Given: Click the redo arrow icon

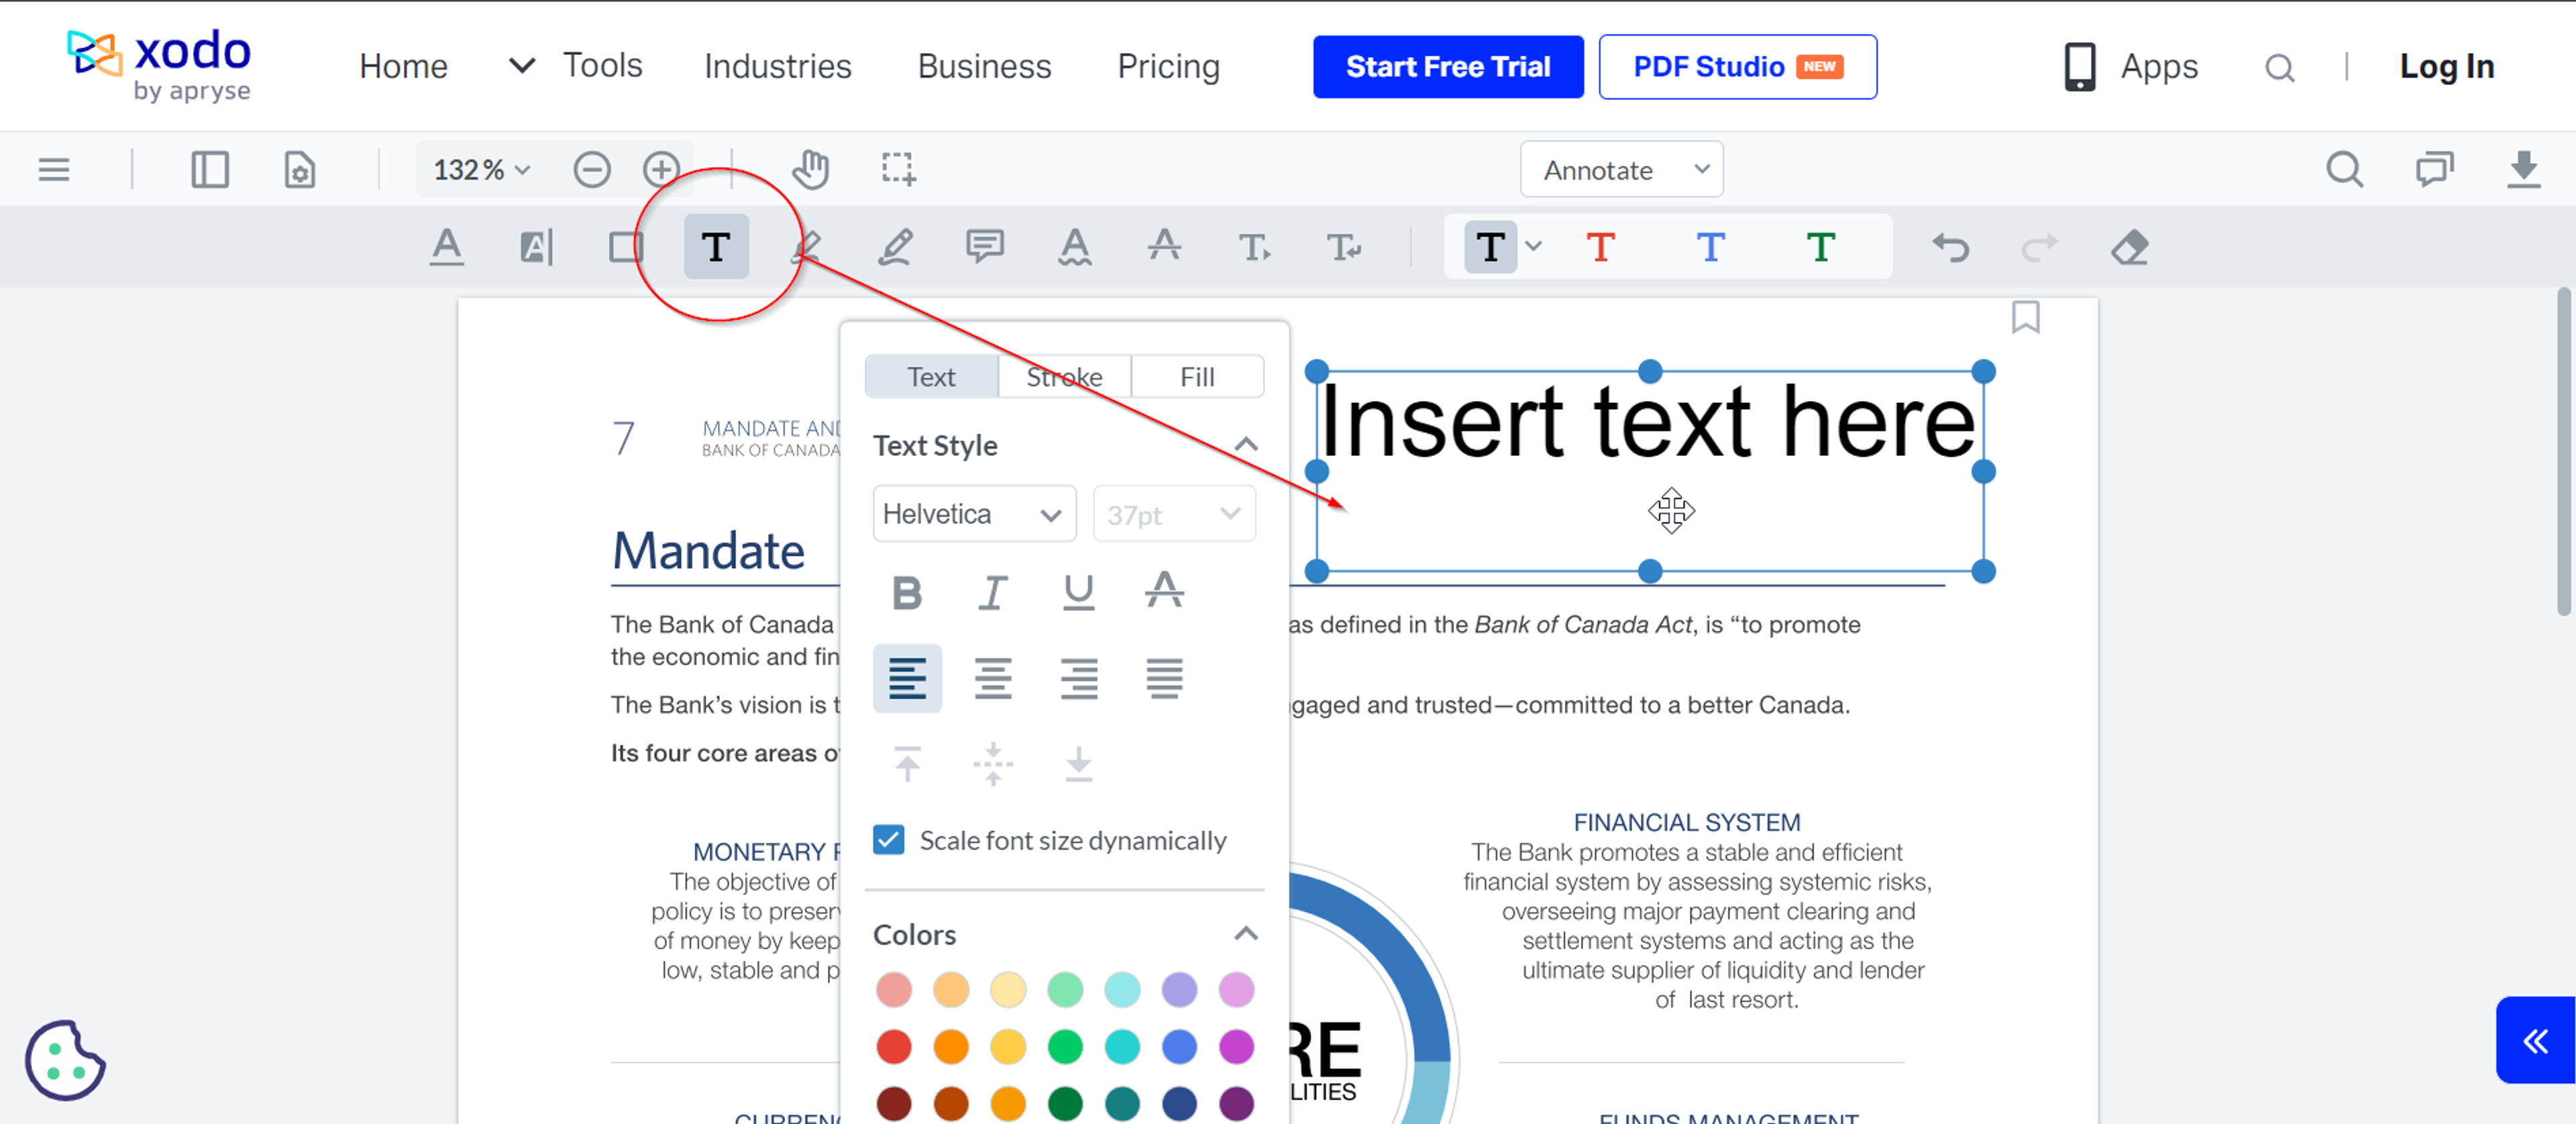Looking at the screenshot, I should pyautogui.click(x=2040, y=247).
